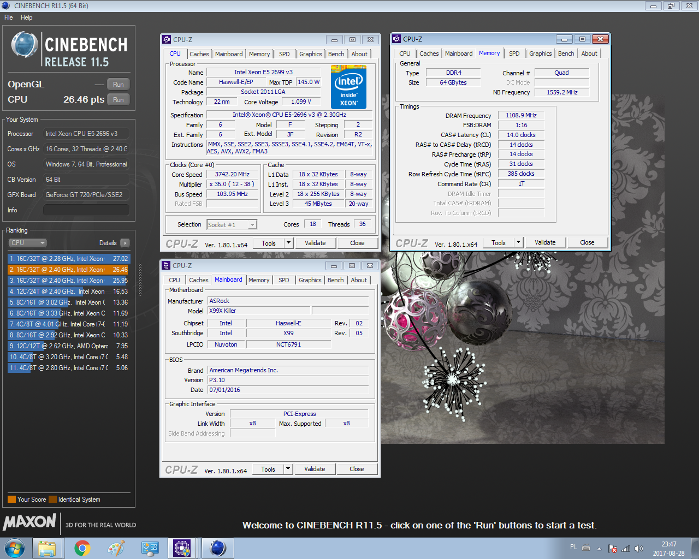Click Cinebench title bar app icon
This screenshot has width=699, height=559.
click(x=6, y=5)
